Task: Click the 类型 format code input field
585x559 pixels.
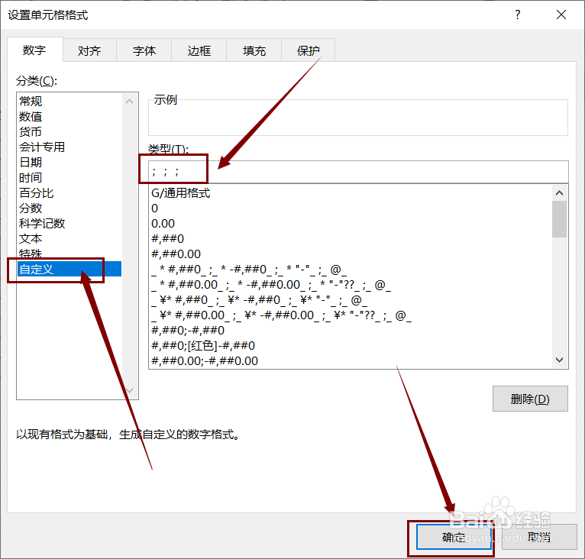Action: click(x=358, y=172)
